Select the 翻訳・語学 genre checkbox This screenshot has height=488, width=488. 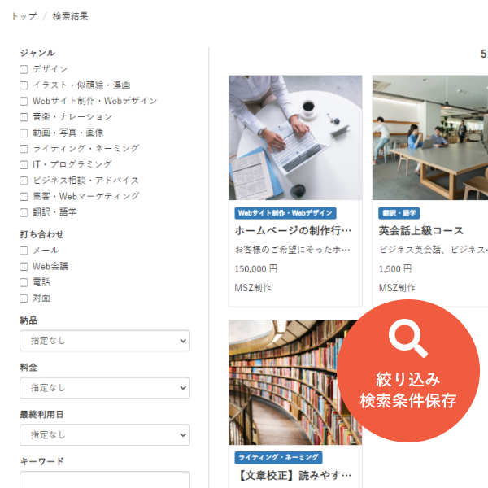[x=24, y=212]
